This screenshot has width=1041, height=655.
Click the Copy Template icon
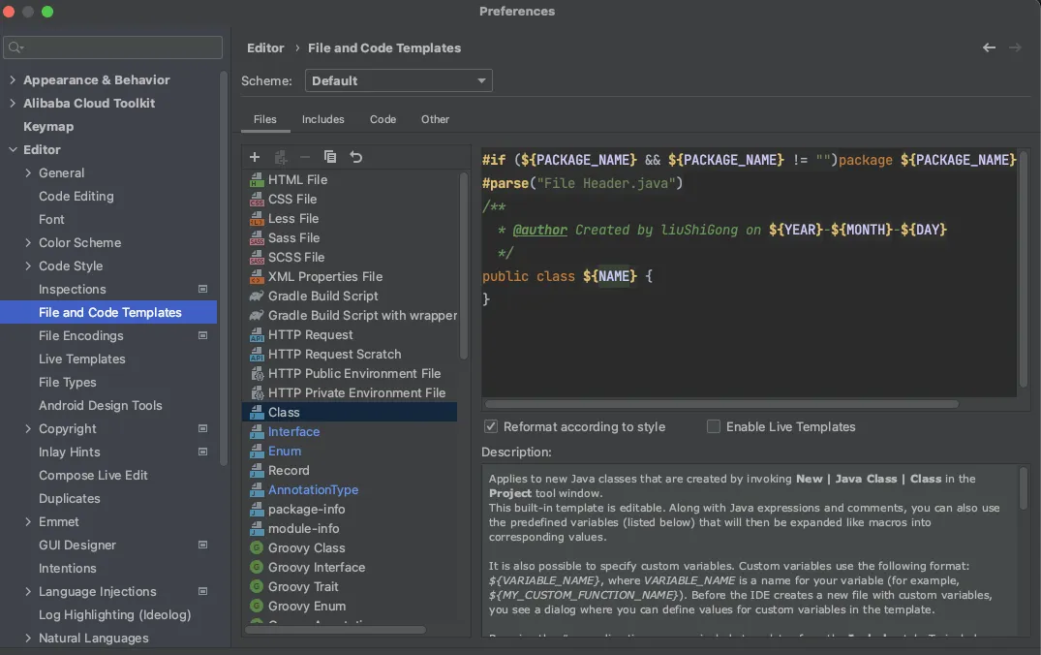click(330, 157)
